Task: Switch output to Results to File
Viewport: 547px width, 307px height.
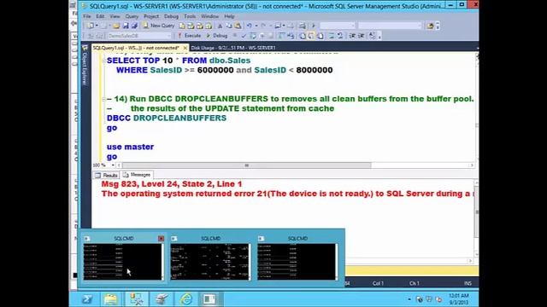Action: pyautogui.click(x=320, y=36)
